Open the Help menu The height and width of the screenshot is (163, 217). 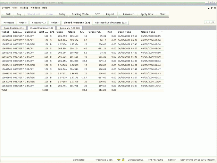[44, 8]
